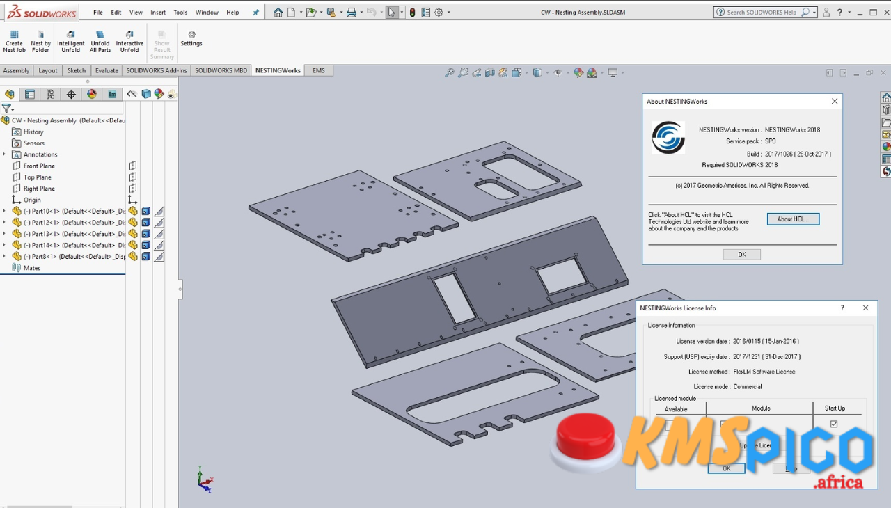Click the Nest by Folder tool

point(40,42)
